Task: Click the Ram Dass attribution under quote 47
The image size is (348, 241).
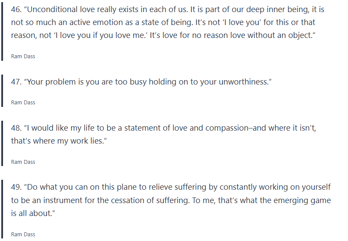Action: point(23,103)
